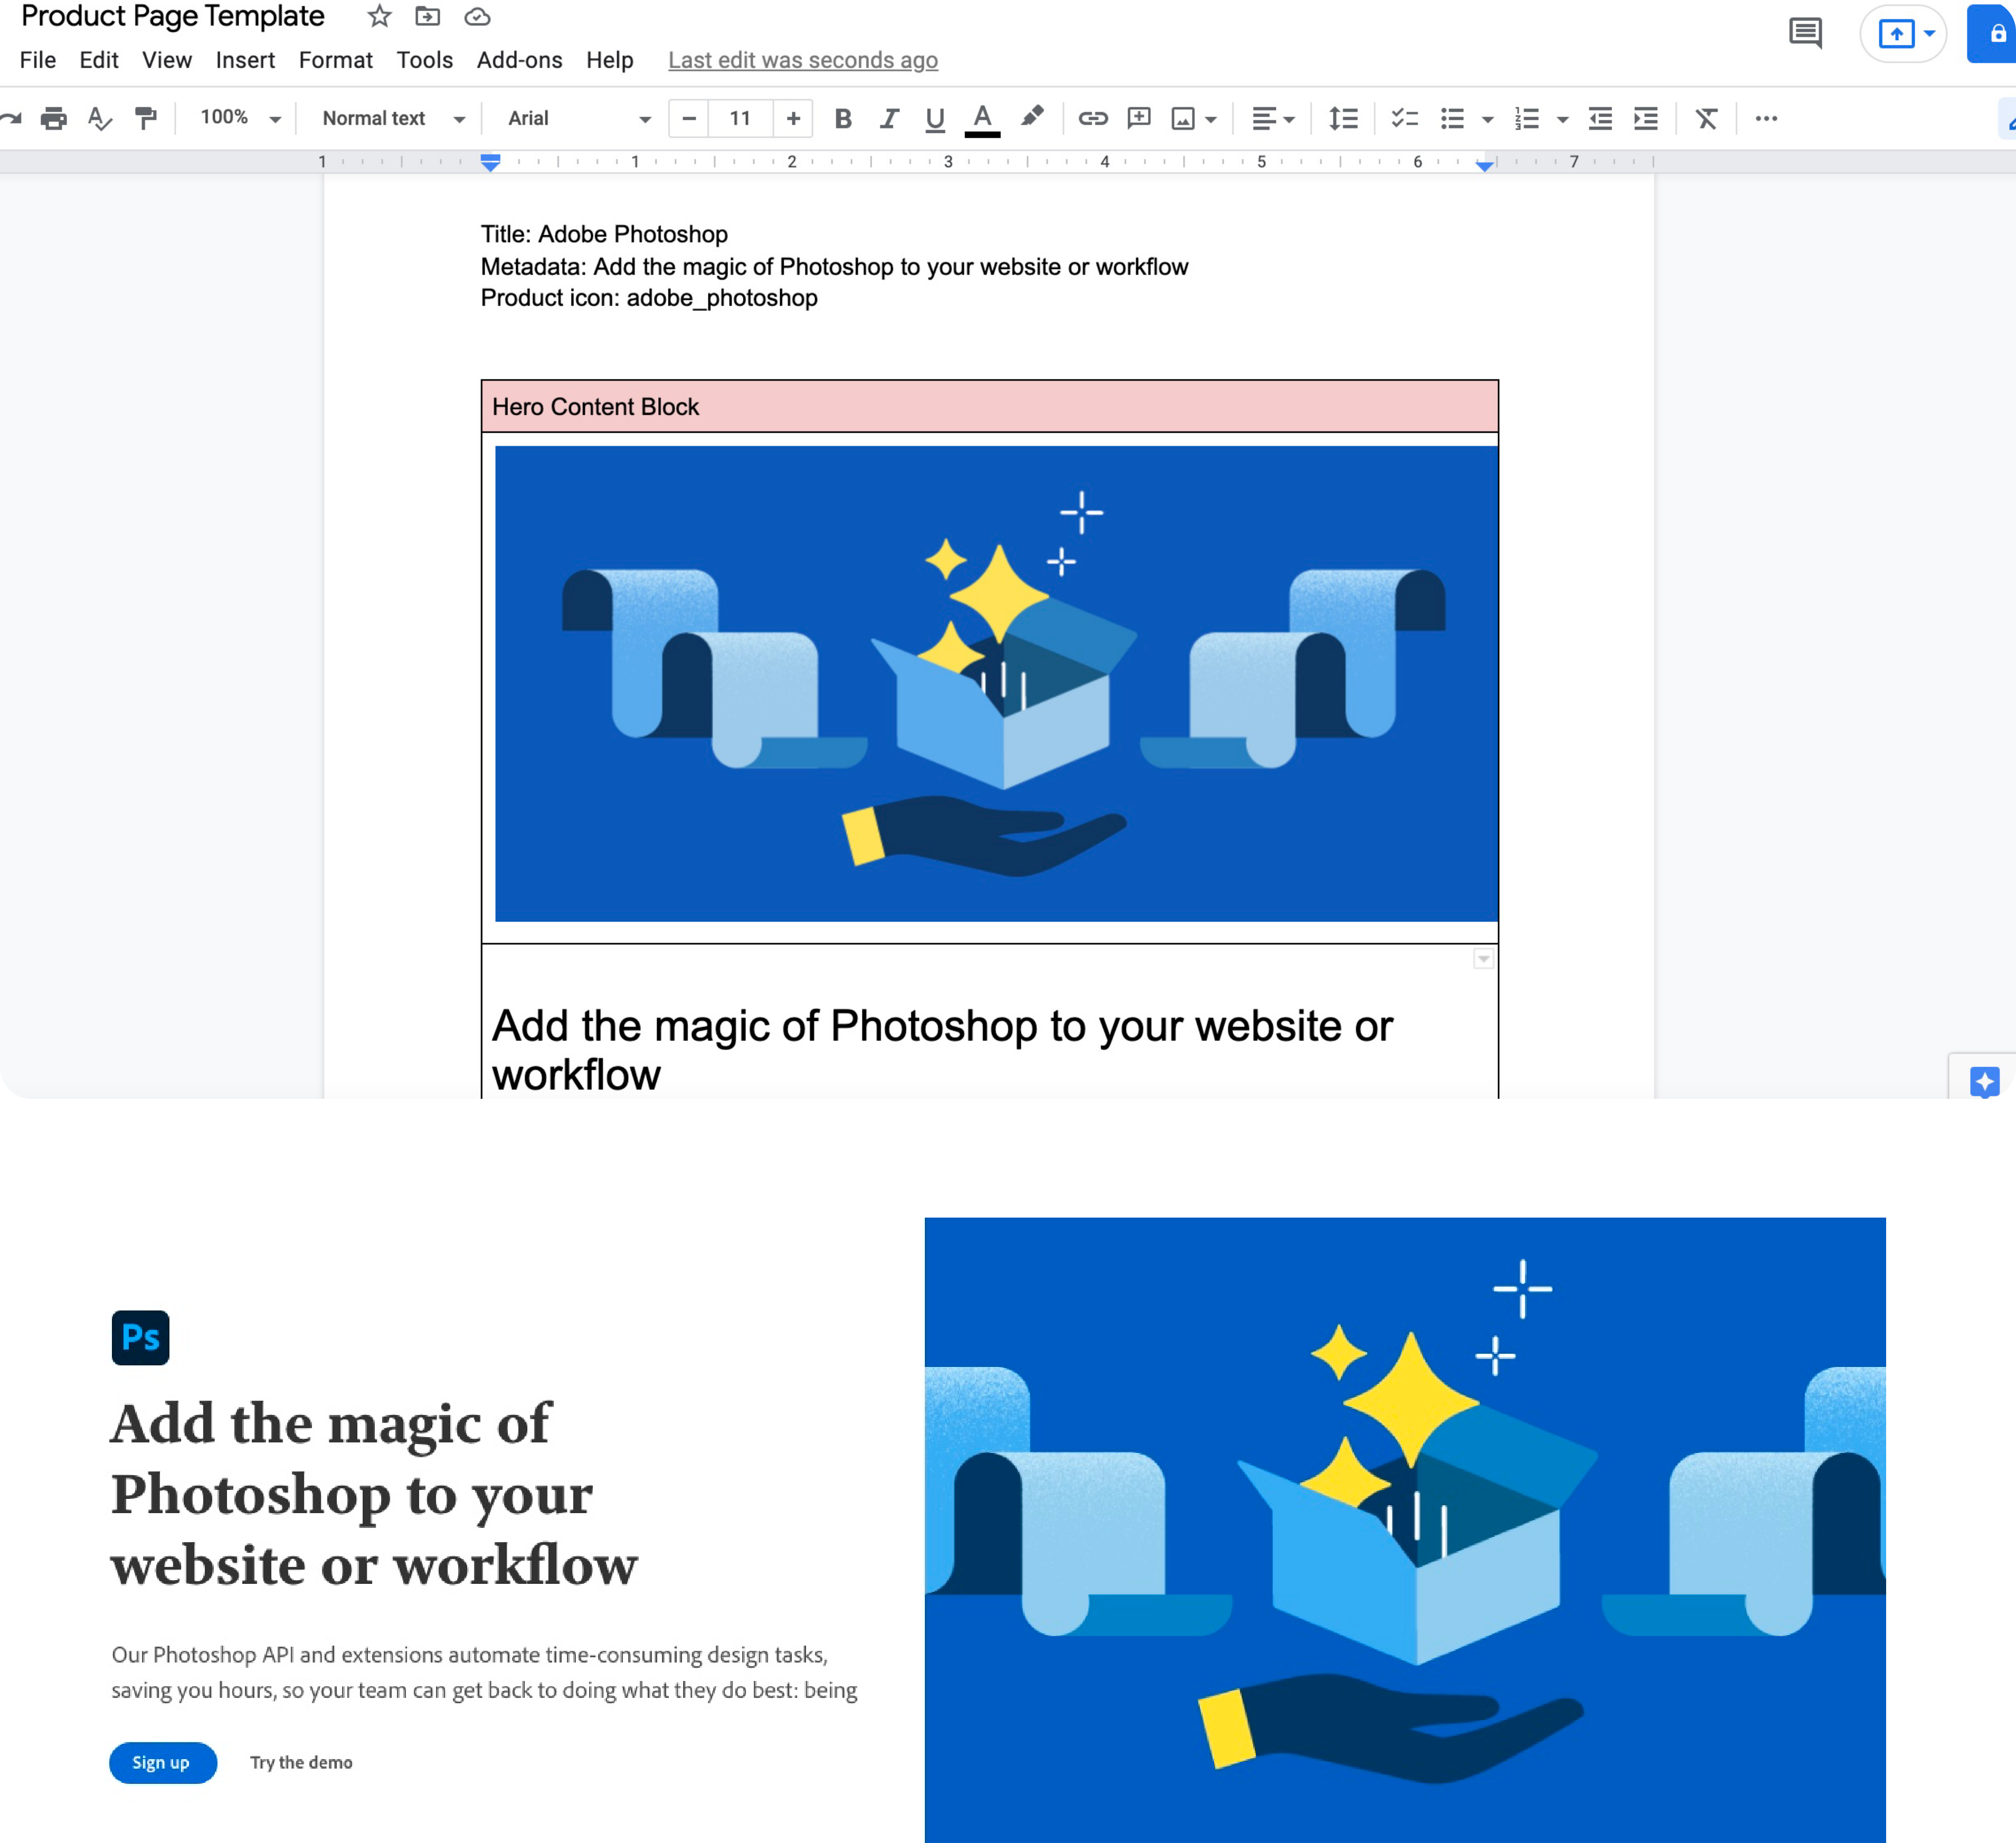Expand the numbered list options arrow

[1563, 119]
